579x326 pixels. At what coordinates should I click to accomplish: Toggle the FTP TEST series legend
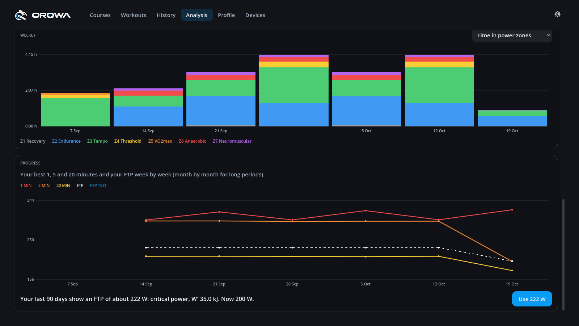(98, 185)
